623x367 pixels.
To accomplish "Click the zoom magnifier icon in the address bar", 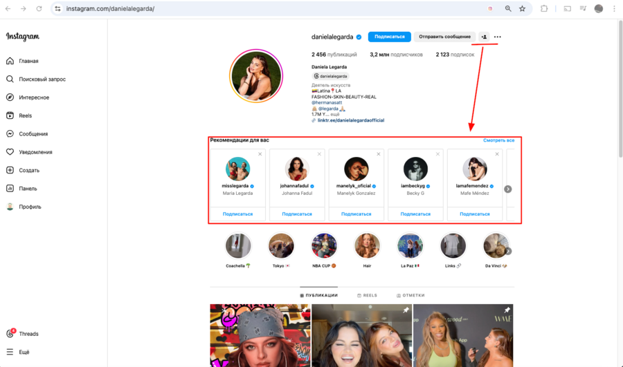I will (508, 8).
